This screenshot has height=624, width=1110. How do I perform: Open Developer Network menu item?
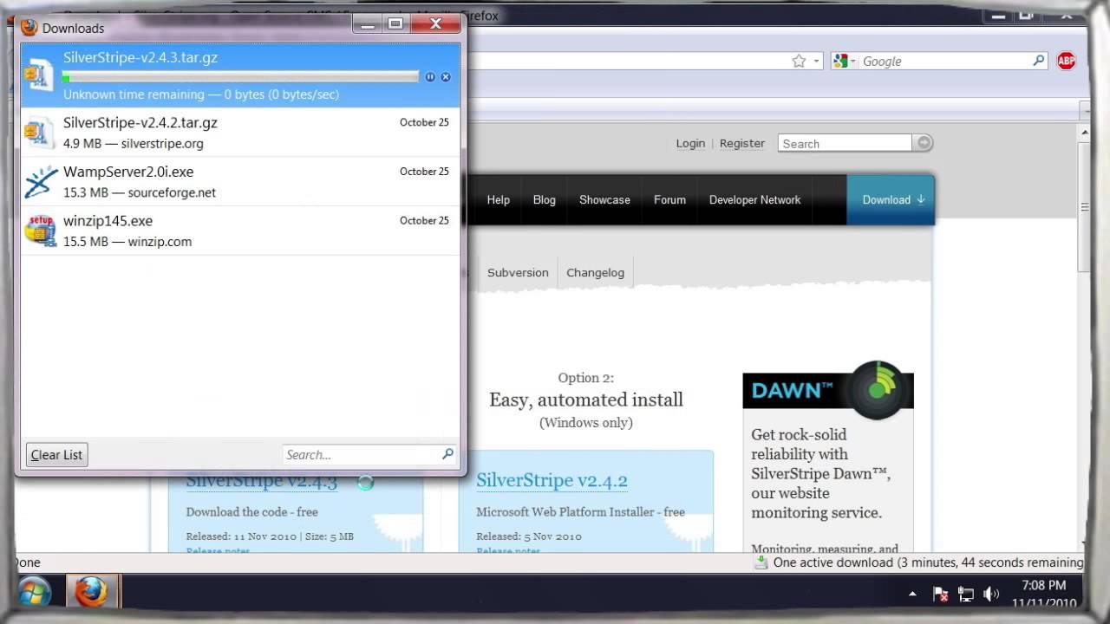755,199
